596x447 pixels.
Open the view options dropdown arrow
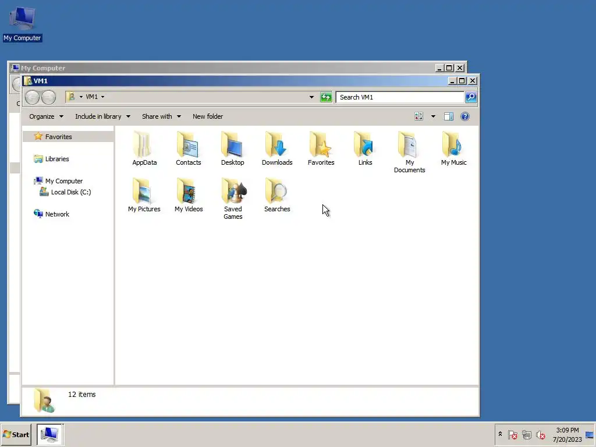pyautogui.click(x=433, y=116)
